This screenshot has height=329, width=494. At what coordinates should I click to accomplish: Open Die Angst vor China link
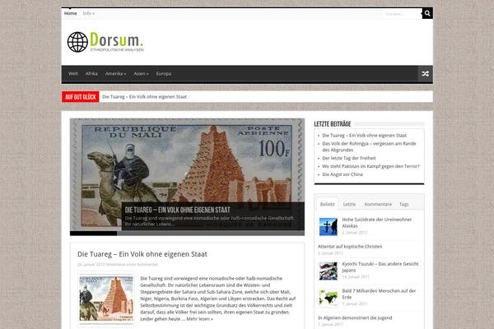tap(343, 174)
